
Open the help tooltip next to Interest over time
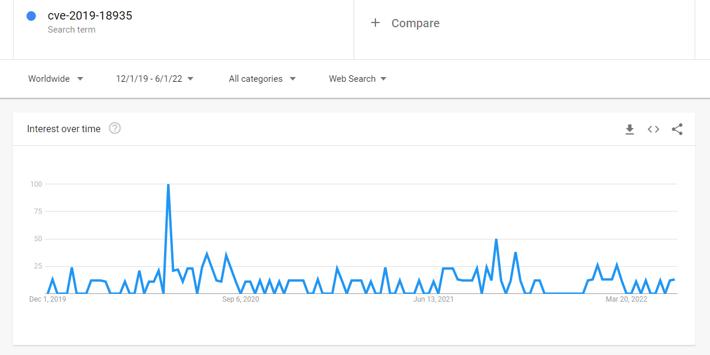[115, 128]
